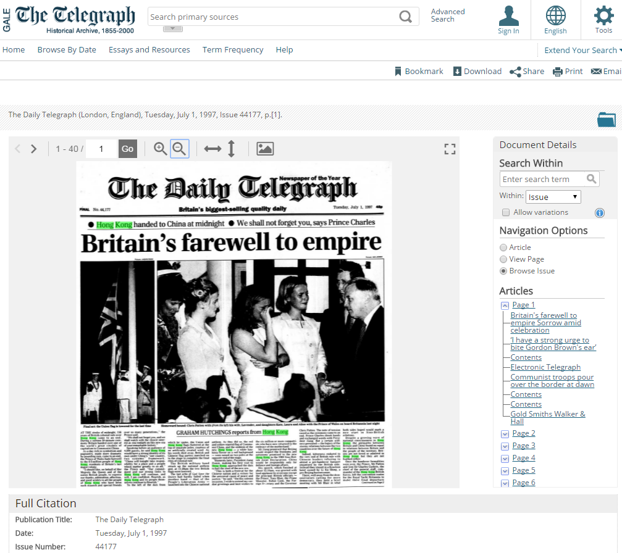Select the View Page navigation option
Image resolution: width=622 pixels, height=553 pixels.
tap(503, 259)
